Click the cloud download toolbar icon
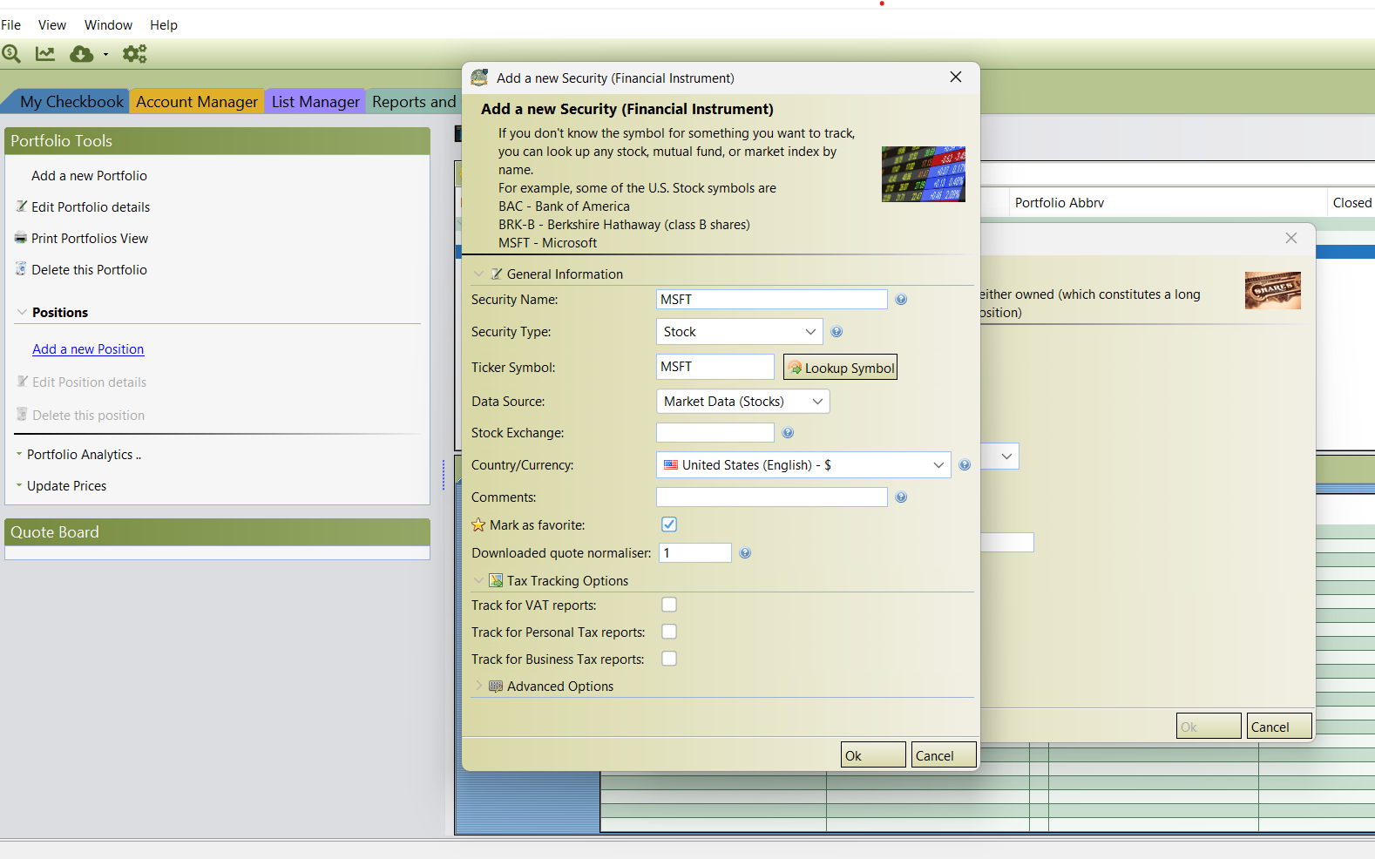 pyautogui.click(x=81, y=54)
